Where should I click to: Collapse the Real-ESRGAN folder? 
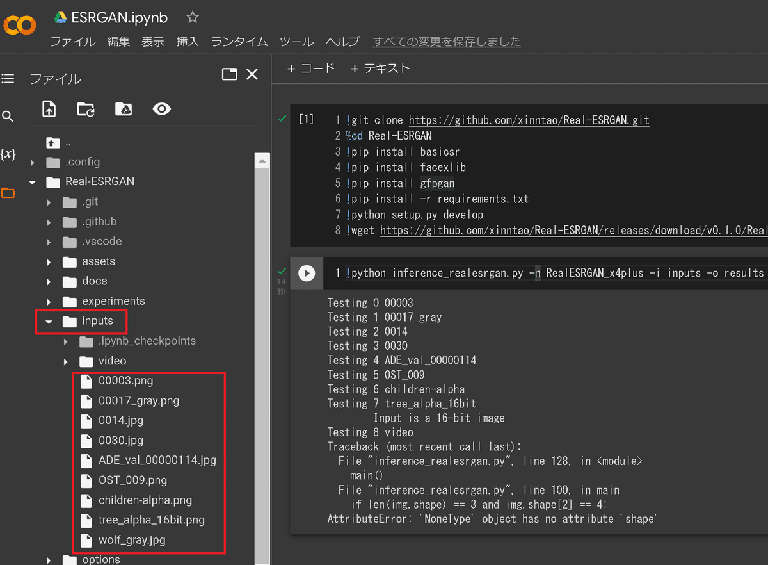(33, 181)
